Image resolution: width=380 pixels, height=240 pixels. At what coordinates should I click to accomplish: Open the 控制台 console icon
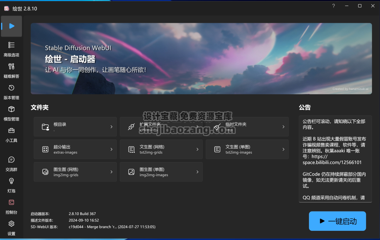click(x=11, y=202)
